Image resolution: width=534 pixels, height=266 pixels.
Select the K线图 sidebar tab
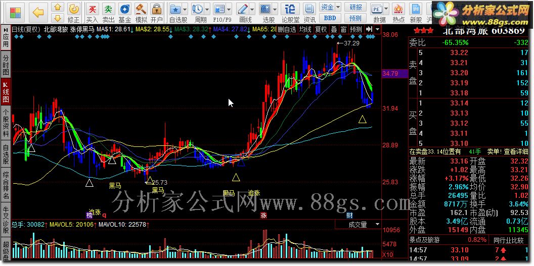click(6, 92)
